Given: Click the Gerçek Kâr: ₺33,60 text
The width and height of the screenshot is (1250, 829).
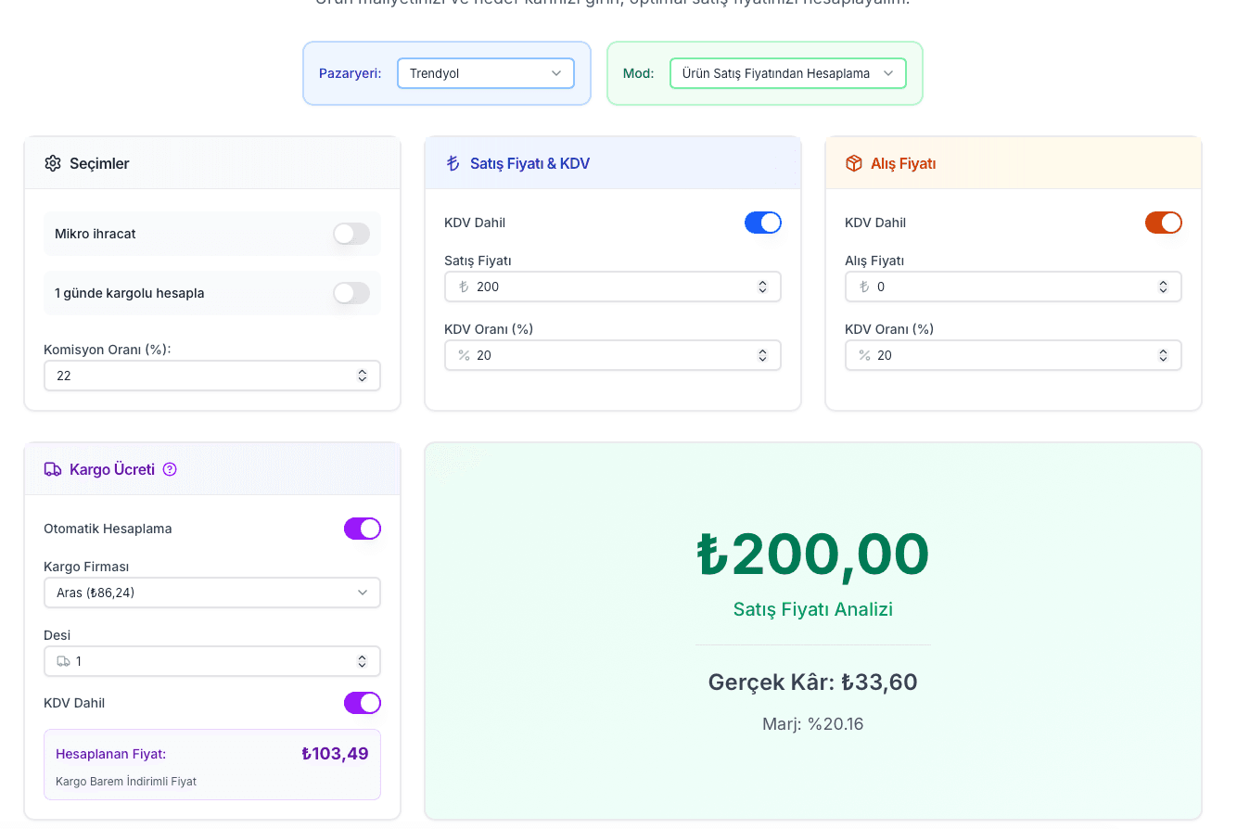Looking at the screenshot, I should pos(813,683).
